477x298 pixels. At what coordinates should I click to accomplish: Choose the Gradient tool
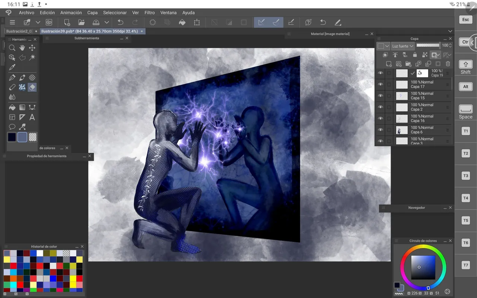click(x=22, y=107)
